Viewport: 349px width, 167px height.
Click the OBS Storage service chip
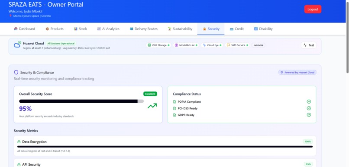pyautogui.click(x=159, y=45)
